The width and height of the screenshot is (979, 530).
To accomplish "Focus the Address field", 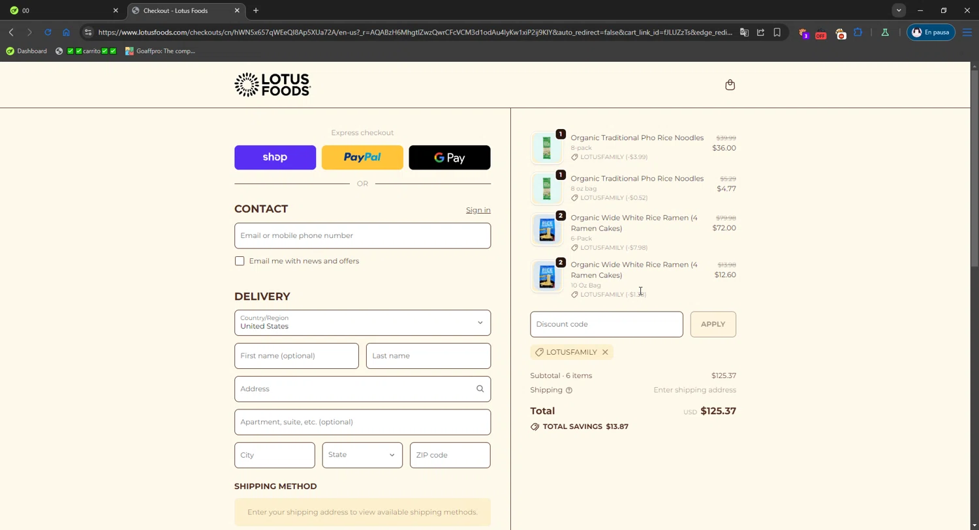I will [362, 389].
